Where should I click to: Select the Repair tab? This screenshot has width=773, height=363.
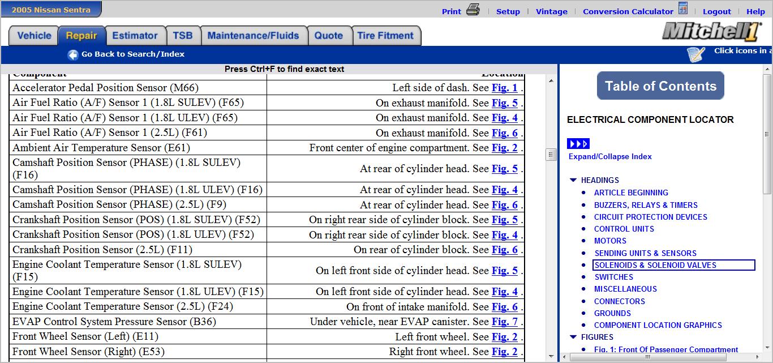coord(81,36)
